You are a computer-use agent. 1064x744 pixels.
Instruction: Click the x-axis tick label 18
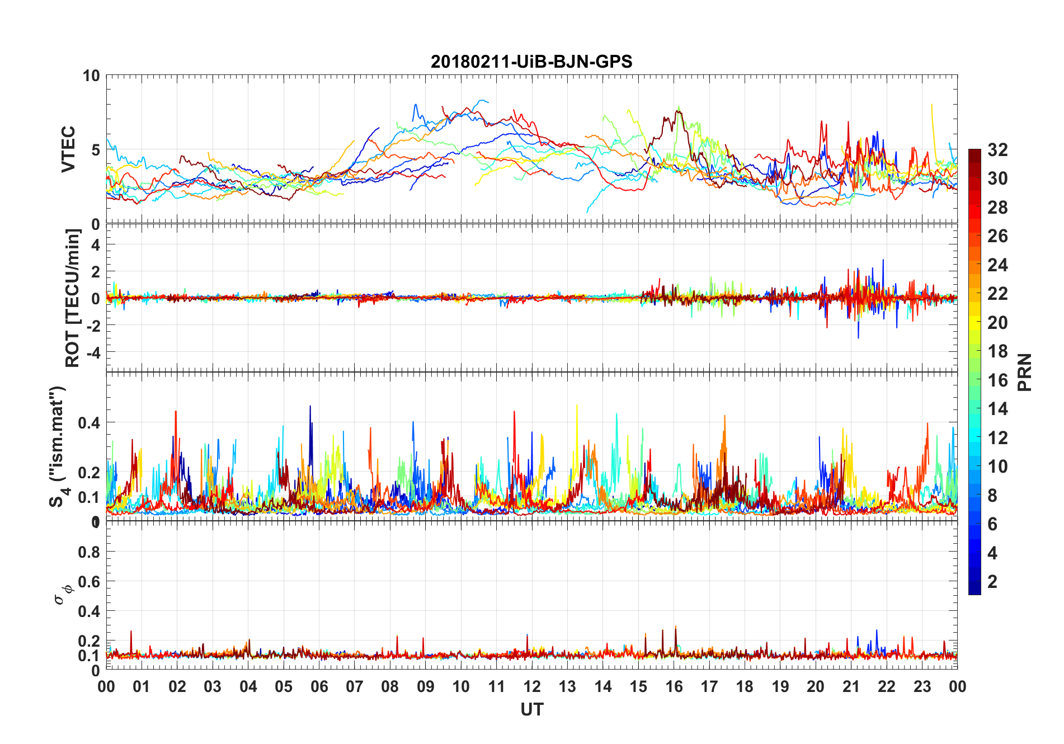click(745, 686)
